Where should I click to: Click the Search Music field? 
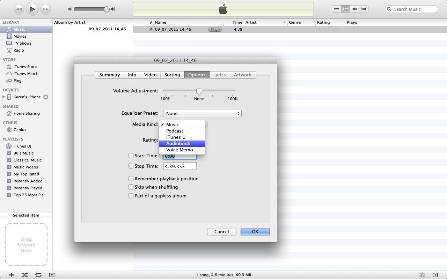click(411, 9)
